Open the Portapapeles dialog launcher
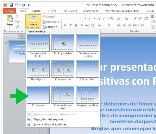 click(22, 31)
